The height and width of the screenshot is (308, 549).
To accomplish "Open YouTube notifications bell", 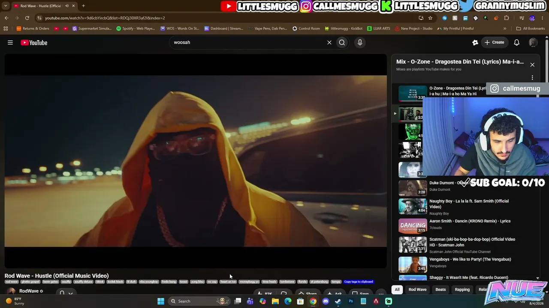I will coord(517,42).
